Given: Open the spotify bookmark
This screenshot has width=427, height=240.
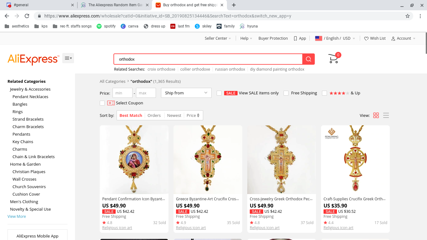Looking at the screenshot, I should point(106,26).
